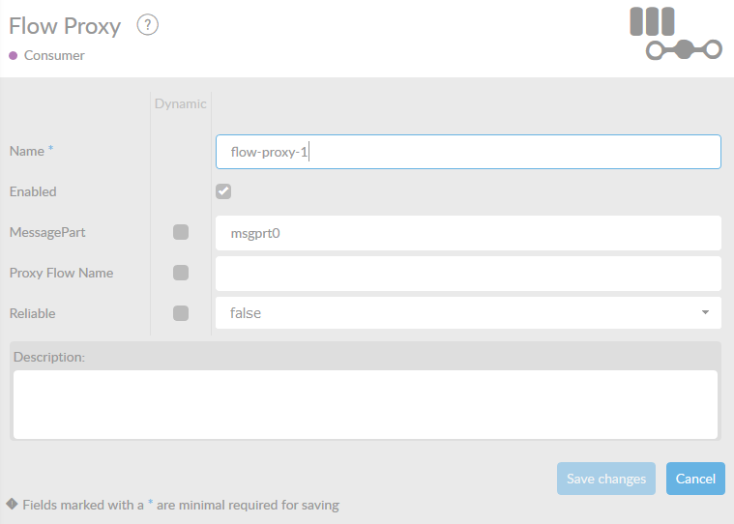734x524 pixels.
Task: Click Save changes button
Action: pyautogui.click(x=606, y=479)
